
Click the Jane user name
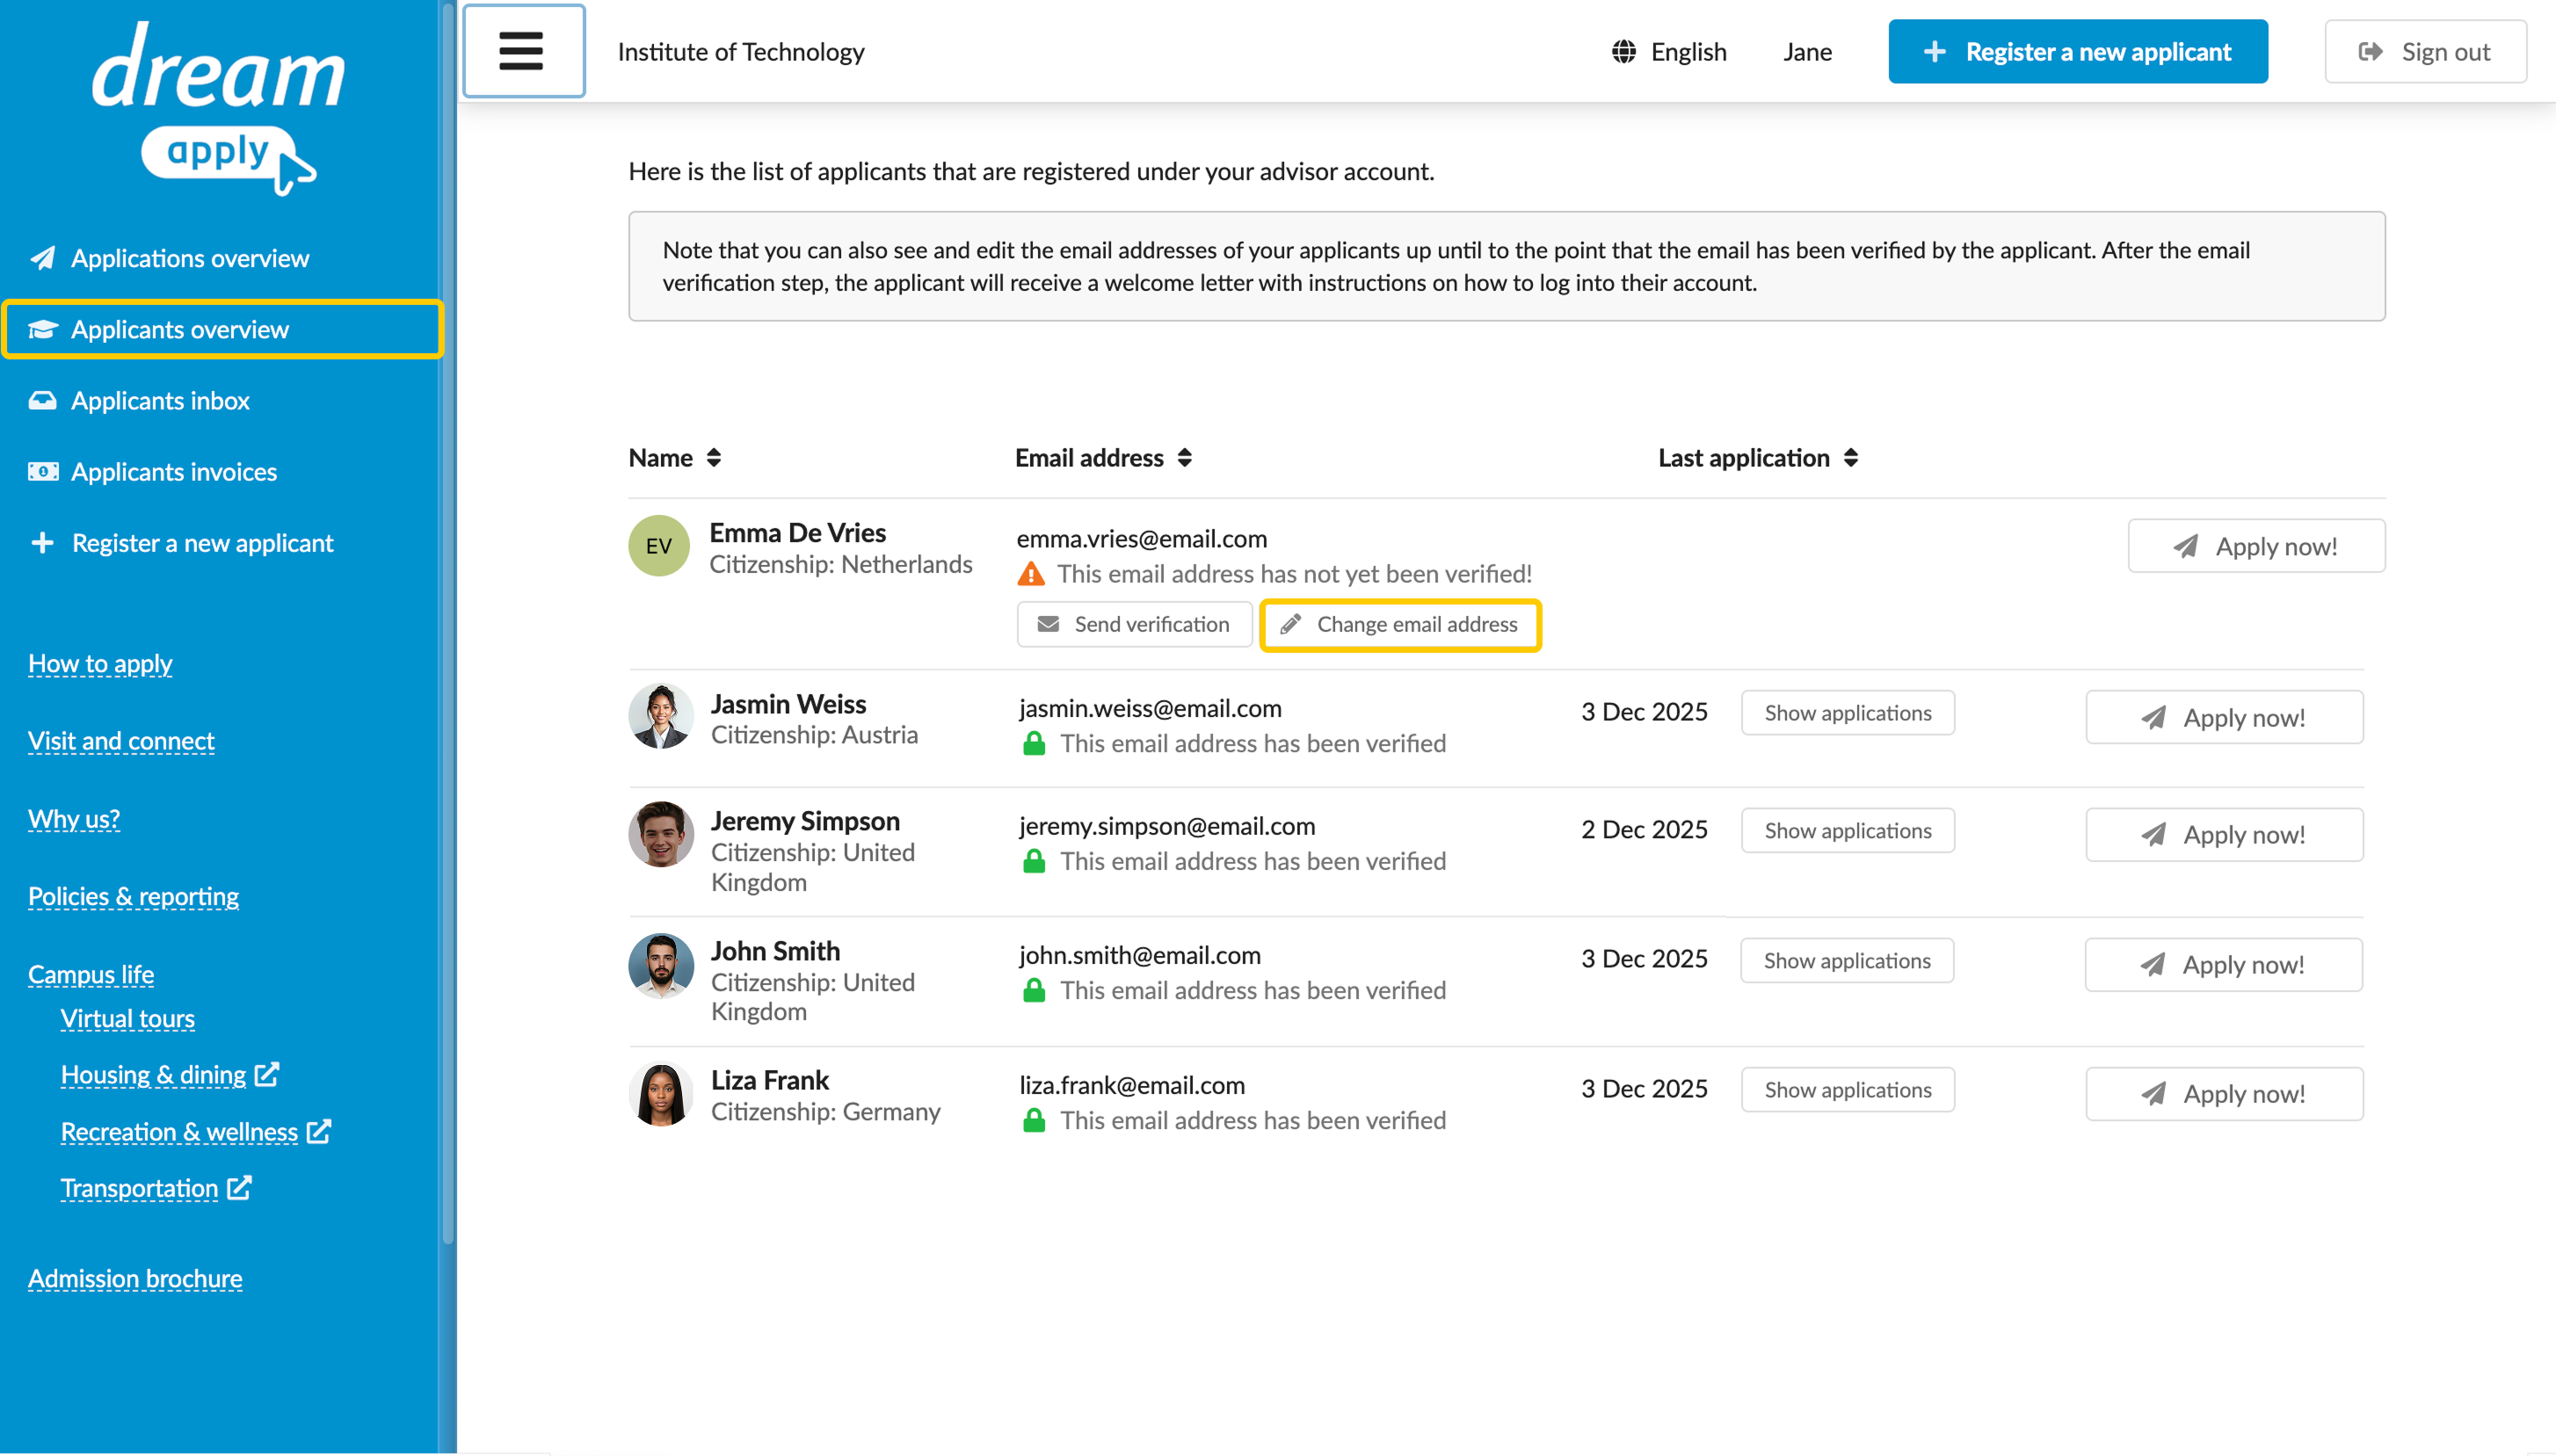(x=1807, y=52)
